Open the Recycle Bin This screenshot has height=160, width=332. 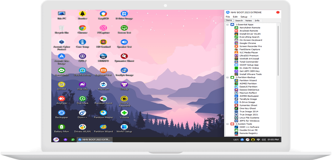[x=62, y=29]
